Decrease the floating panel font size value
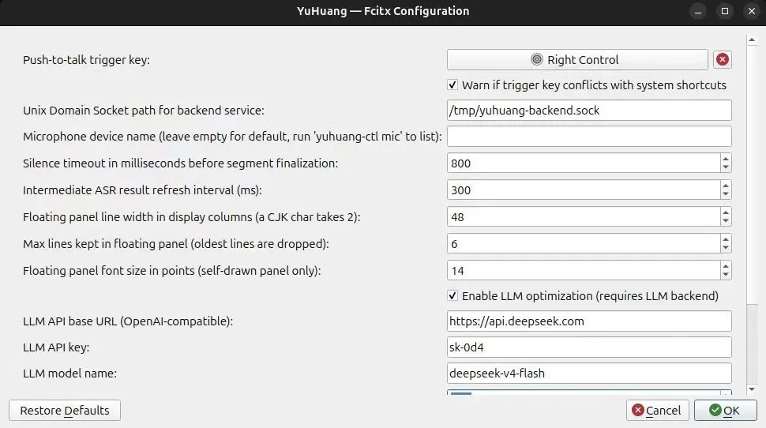The image size is (766, 428). pos(726,275)
